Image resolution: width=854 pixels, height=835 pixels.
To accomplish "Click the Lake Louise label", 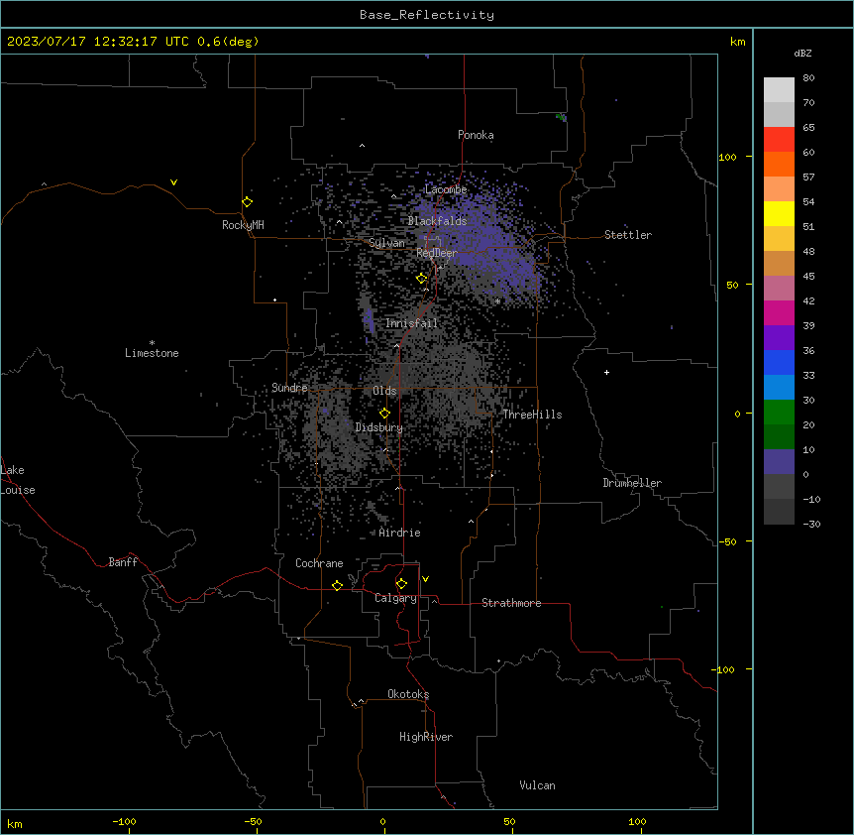I will (16, 480).
